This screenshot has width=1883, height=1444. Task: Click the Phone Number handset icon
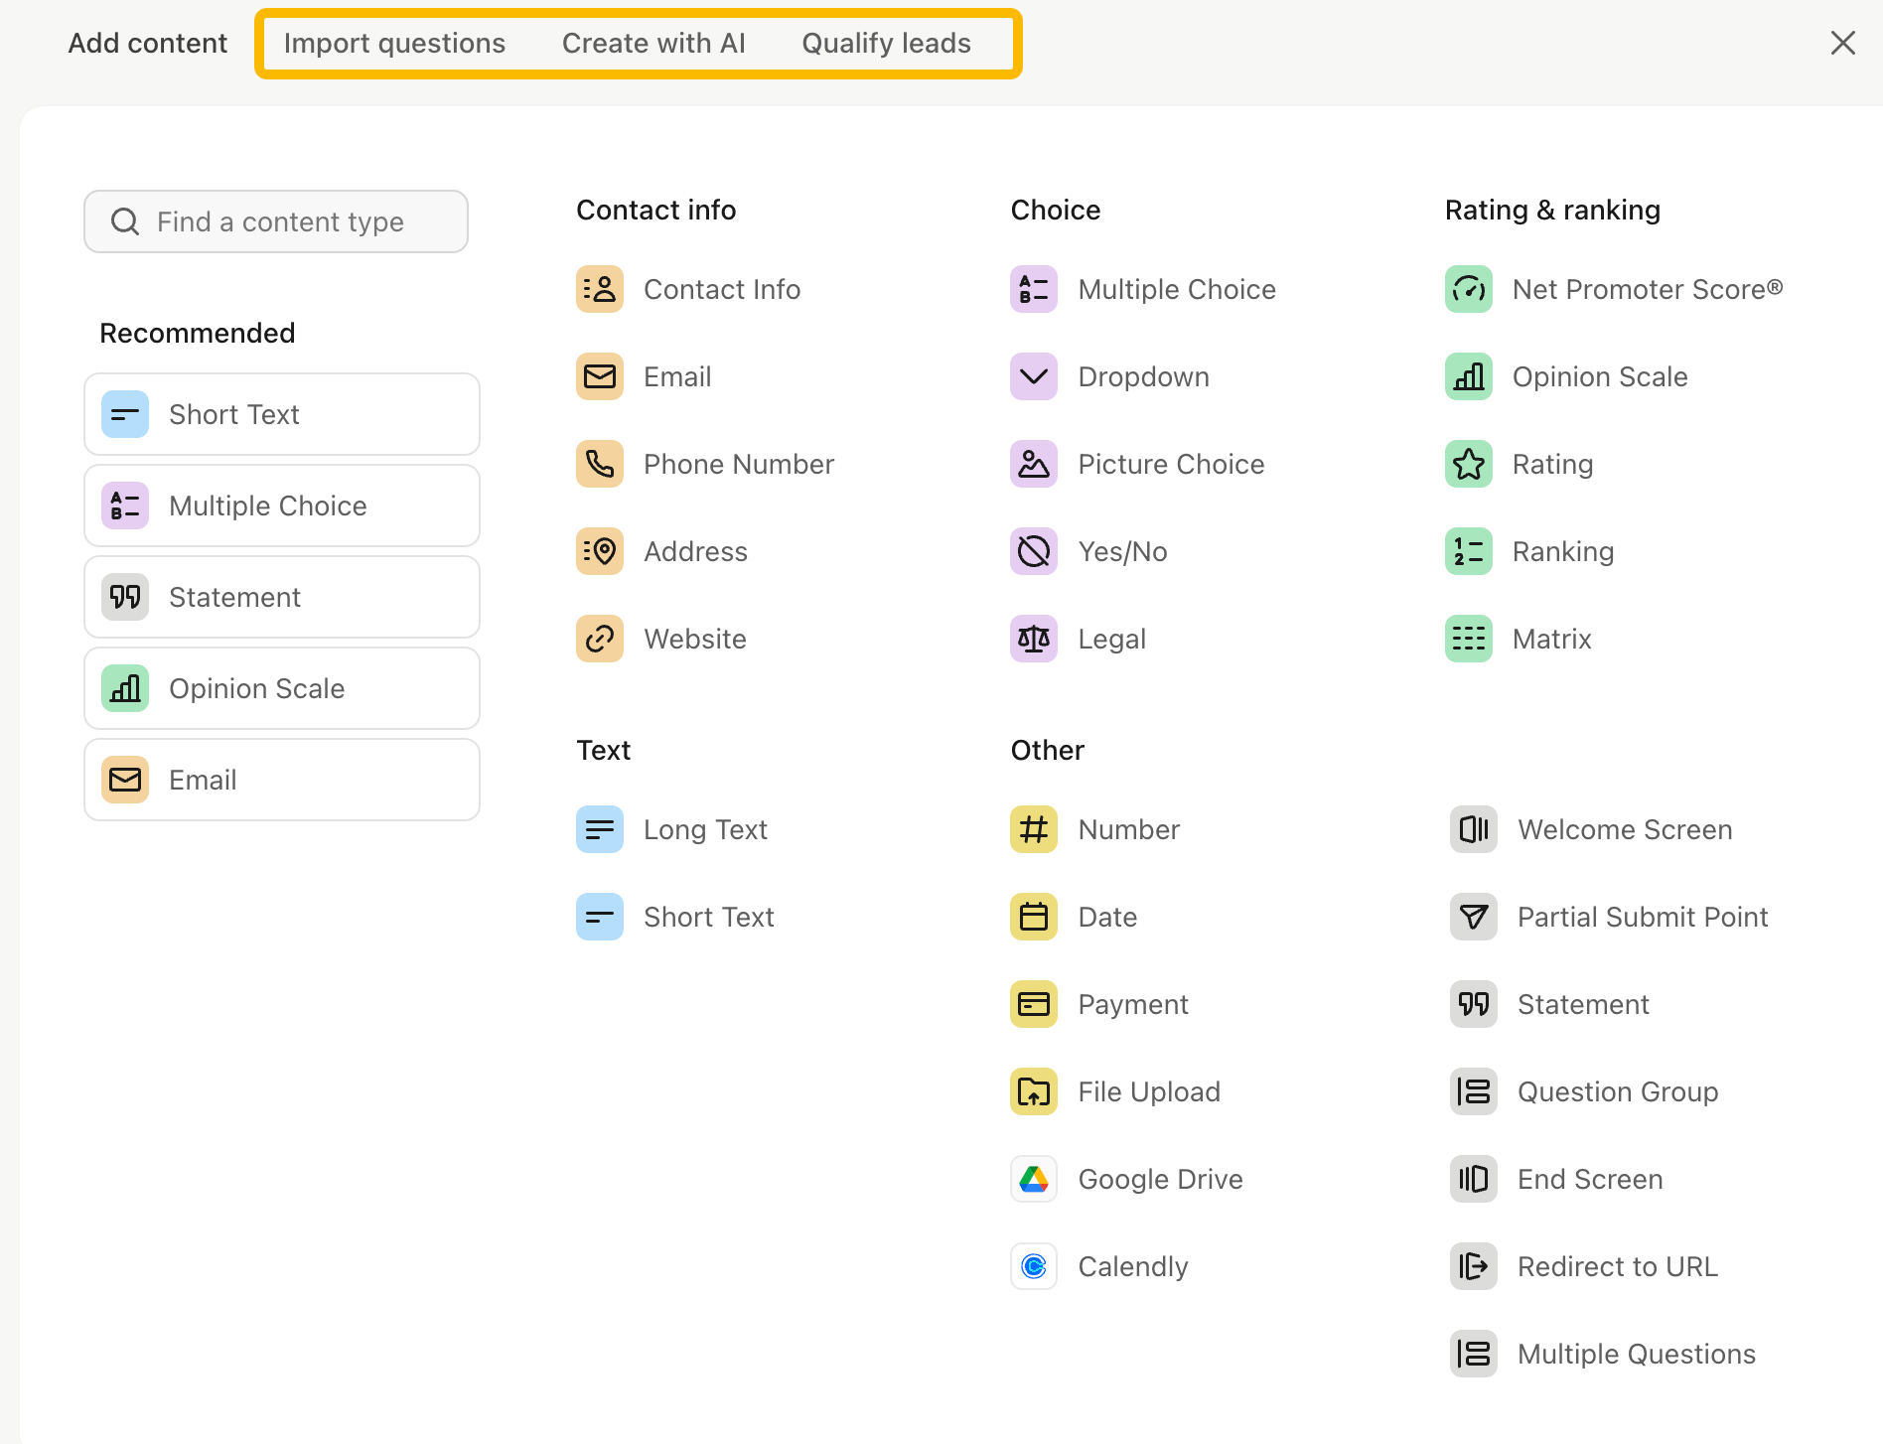[x=600, y=464]
